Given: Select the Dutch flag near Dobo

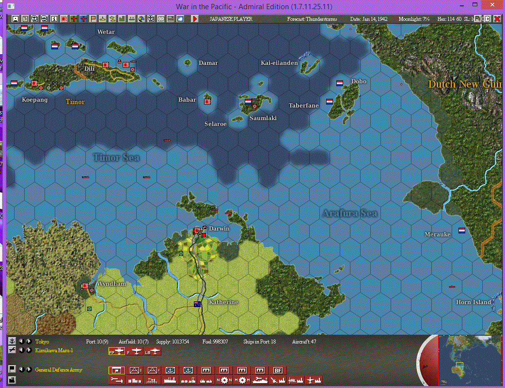Looking at the screenshot, I should (x=340, y=83).
